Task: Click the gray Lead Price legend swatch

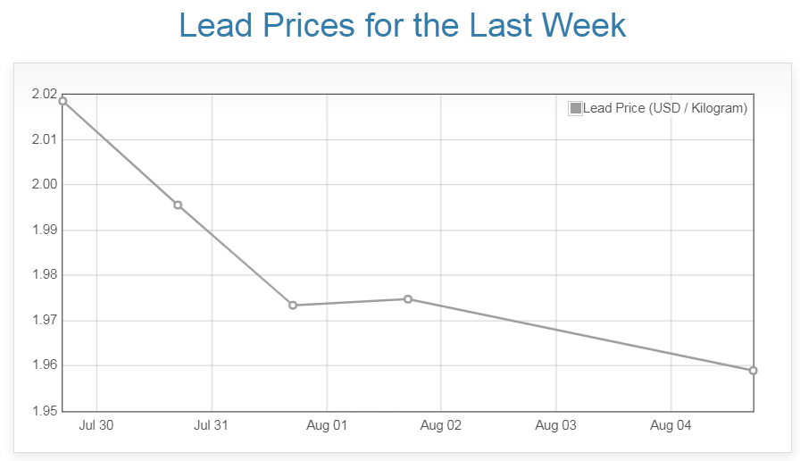Action: coord(576,108)
